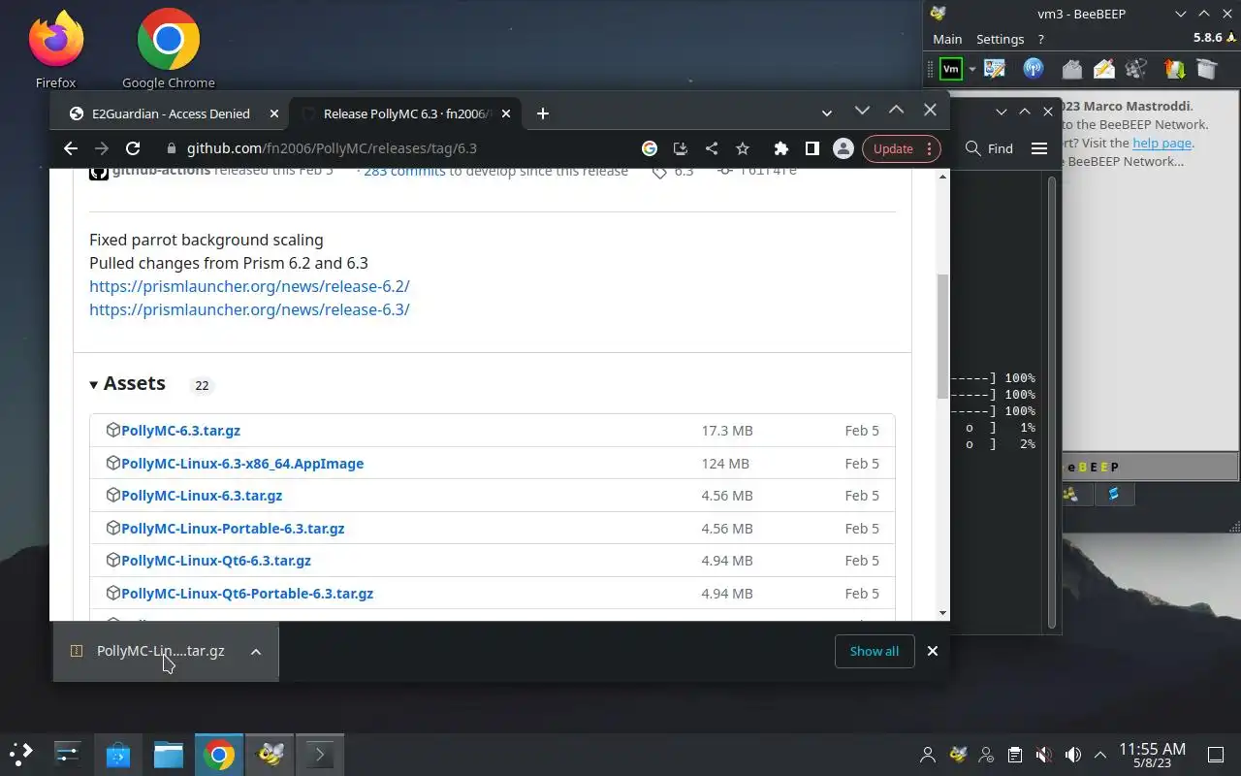Viewport: 1241px width, 776px height.
Task: Click the muted audio tray icon
Action: pos(1044,755)
